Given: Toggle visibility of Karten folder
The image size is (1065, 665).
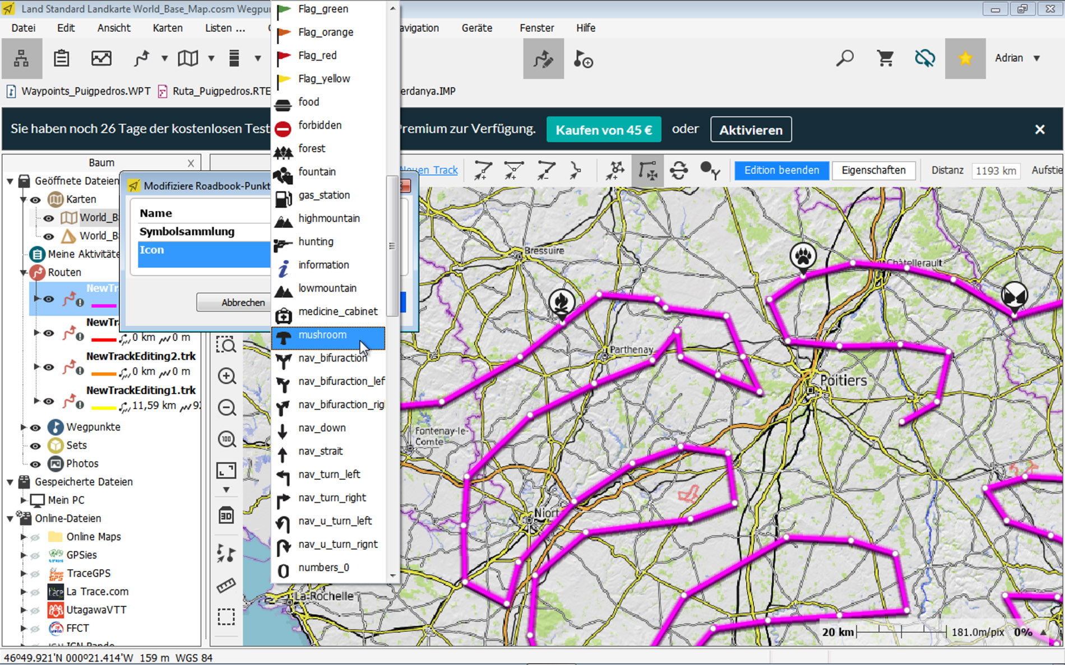Looking at the screenshot, I should point(35,199).
